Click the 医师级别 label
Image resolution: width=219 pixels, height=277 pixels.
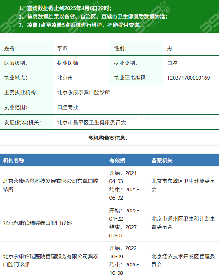click(16, 63)
